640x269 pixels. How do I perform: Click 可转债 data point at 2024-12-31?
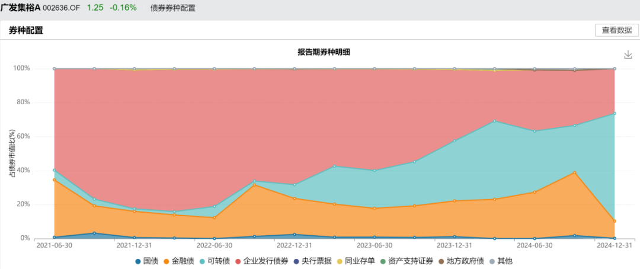click(x=615, y=114)
